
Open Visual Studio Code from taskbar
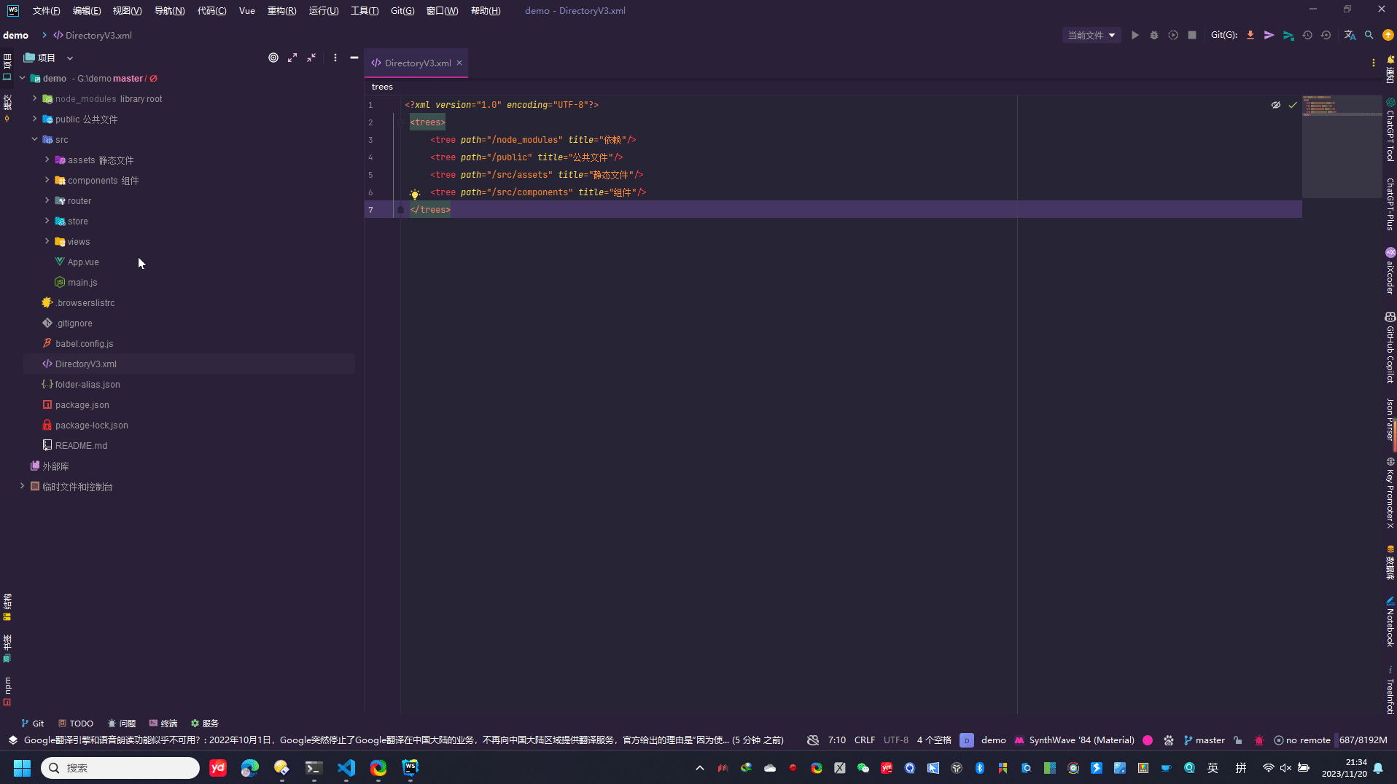point(346,768)
